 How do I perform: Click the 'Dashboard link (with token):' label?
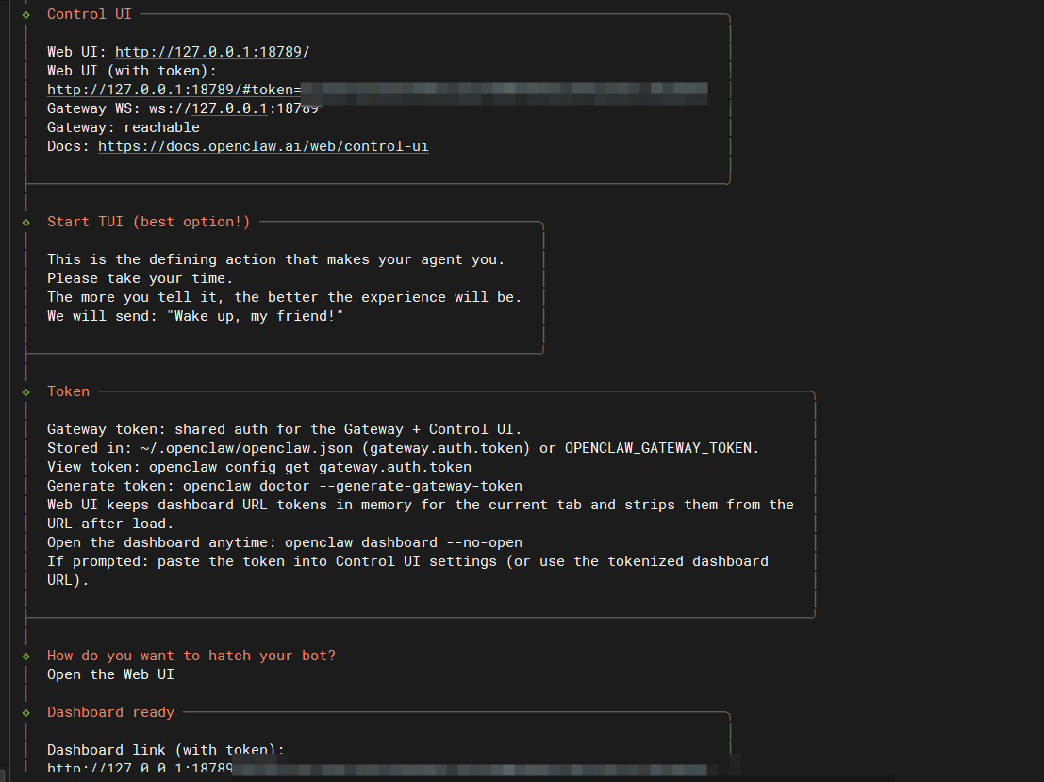pyautogui.click(x=166, y=750)
